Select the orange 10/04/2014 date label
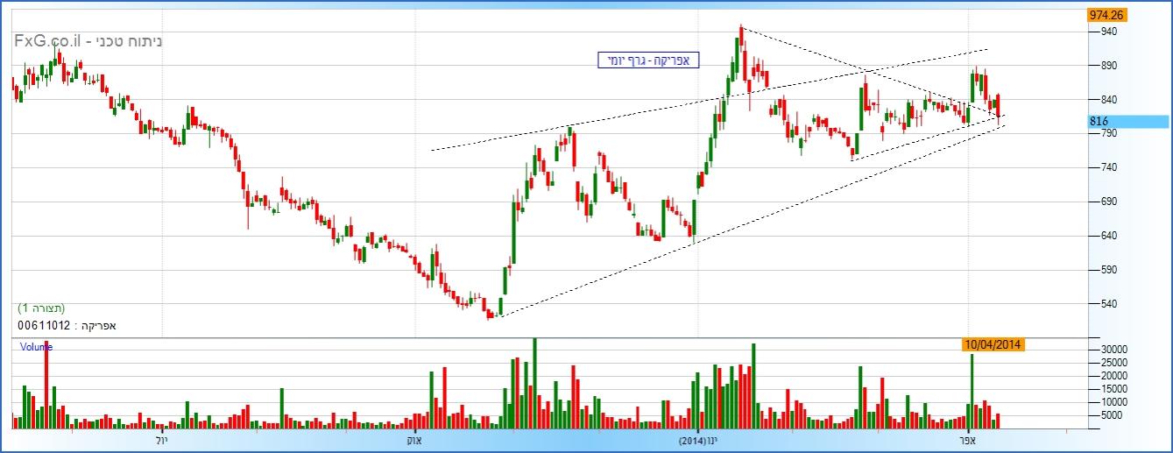 point(993,345)
